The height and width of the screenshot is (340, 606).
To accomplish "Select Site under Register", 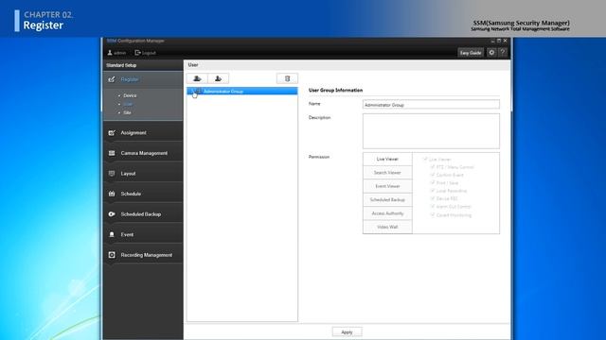I will click(x=127, y=112).
